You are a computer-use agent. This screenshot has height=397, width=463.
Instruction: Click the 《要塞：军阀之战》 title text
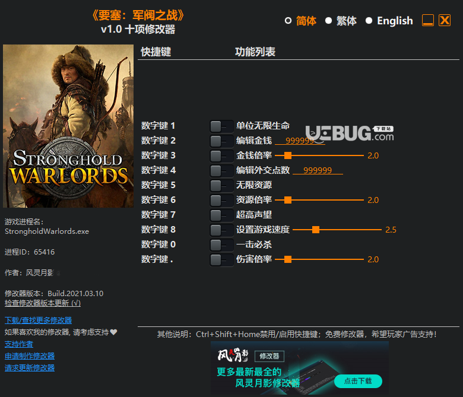pos(138,15)
